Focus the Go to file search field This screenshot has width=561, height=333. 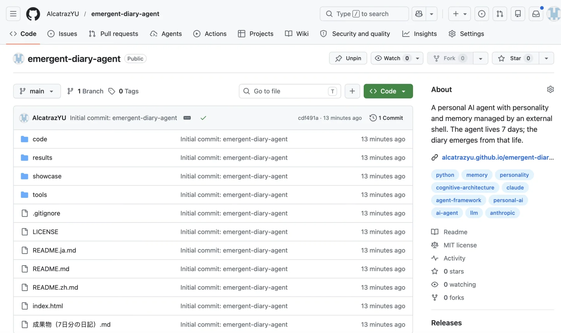pyautogui.click(x=290, y=91)
